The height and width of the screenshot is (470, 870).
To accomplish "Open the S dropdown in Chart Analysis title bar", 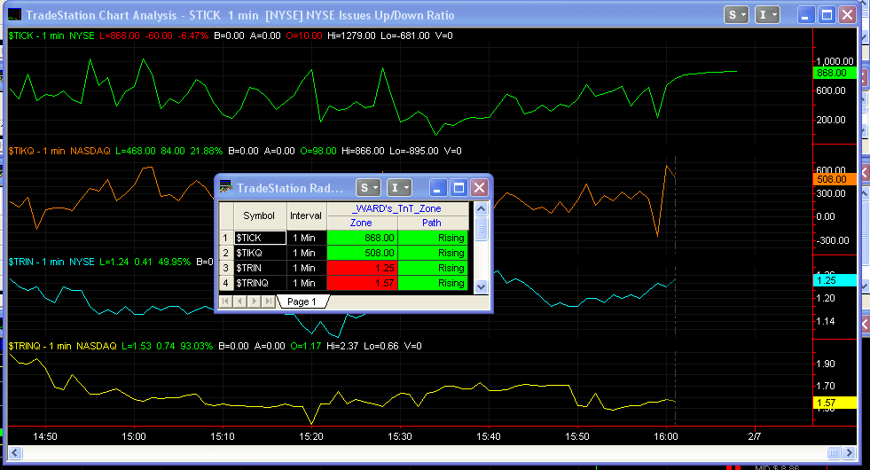I will tap(736, 15).
